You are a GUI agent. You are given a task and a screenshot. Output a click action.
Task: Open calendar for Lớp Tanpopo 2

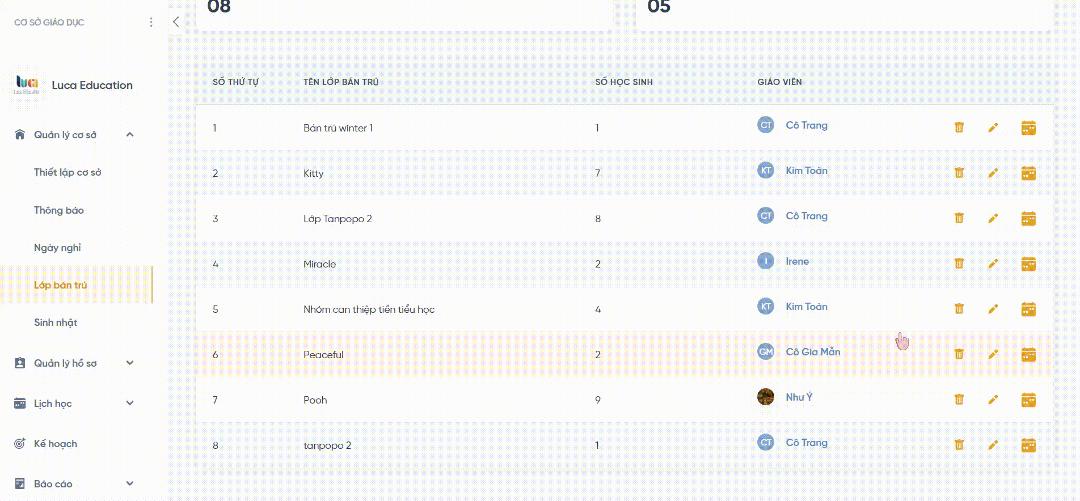pos(1028,218)
